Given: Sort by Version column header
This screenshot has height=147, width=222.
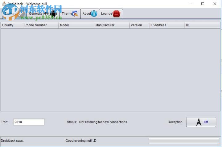Looking at the screenshot, I should tap(139, 25).
